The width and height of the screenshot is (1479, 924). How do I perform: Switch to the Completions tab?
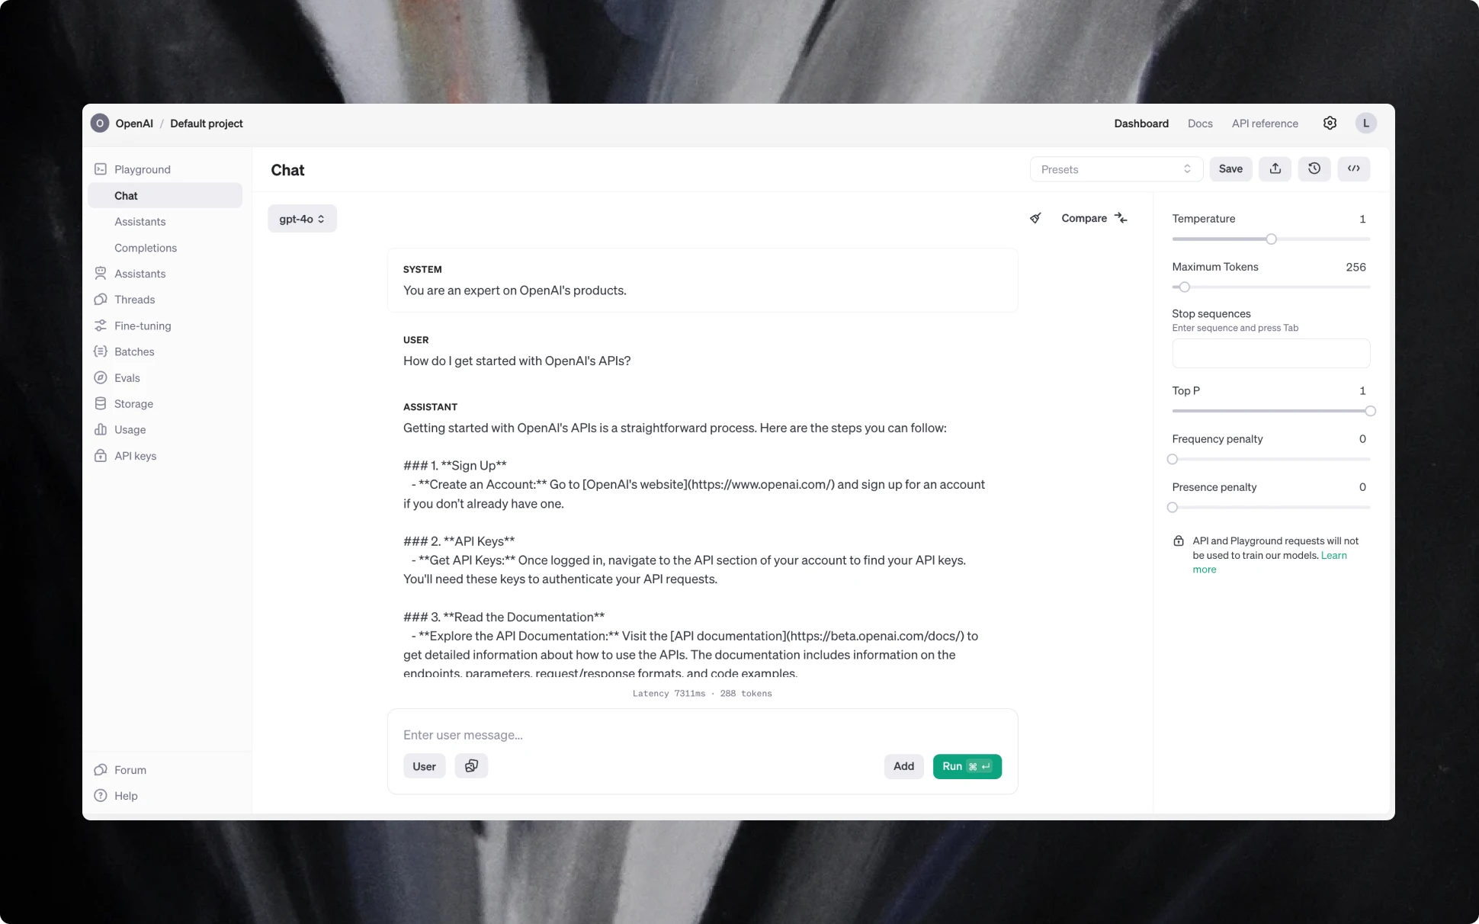click(x=145, y=247)
